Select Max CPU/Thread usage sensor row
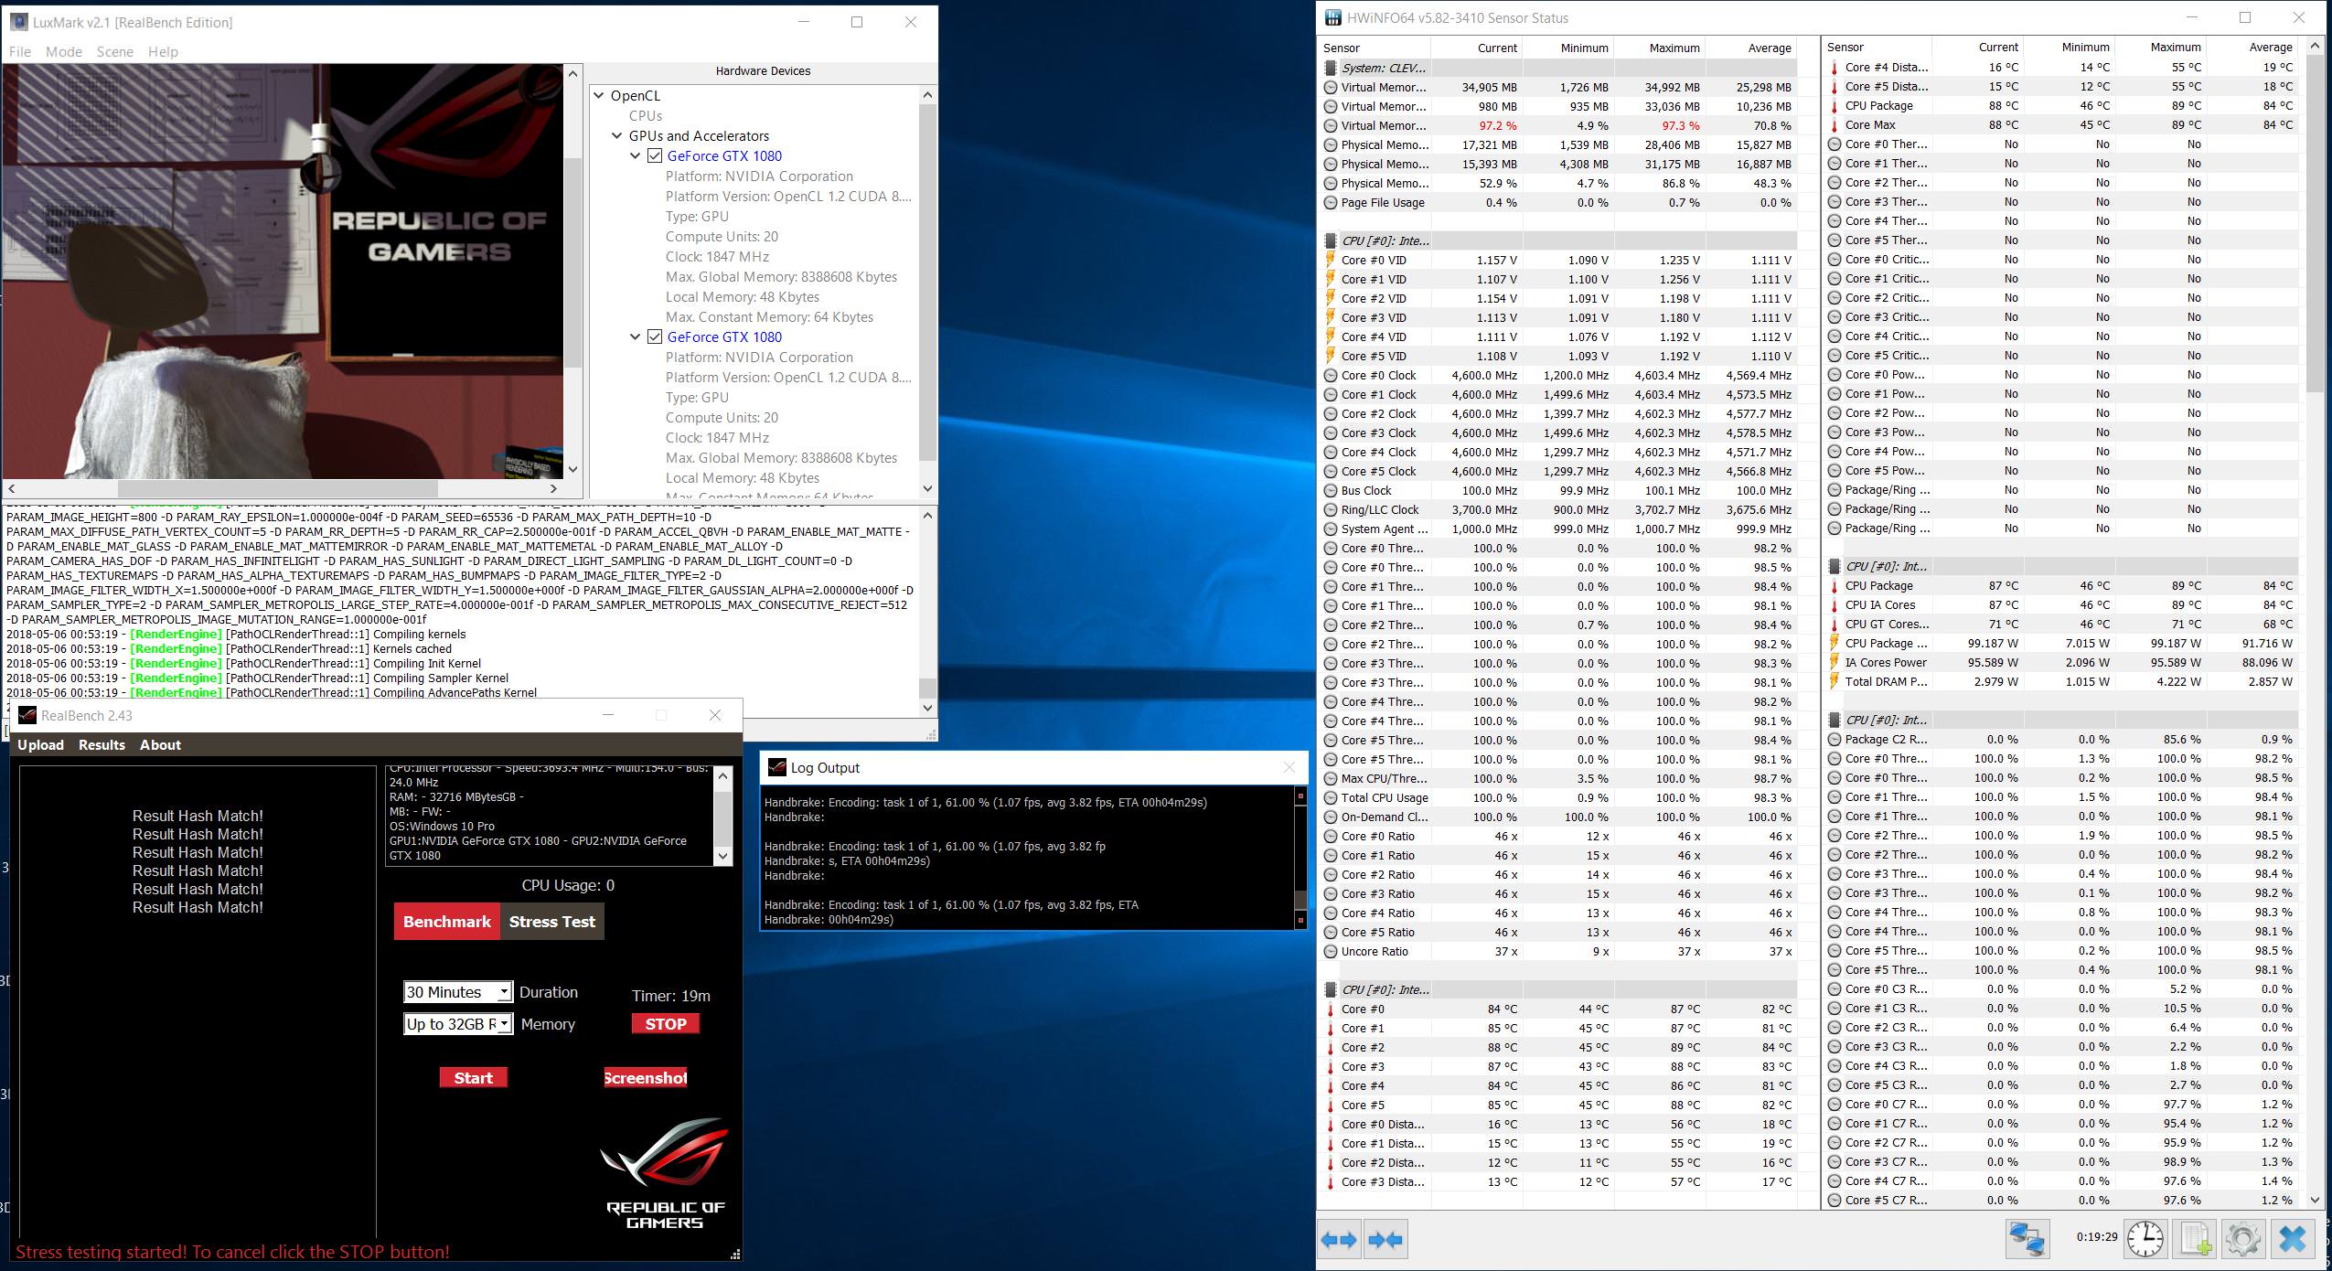 pos(1559,778)
